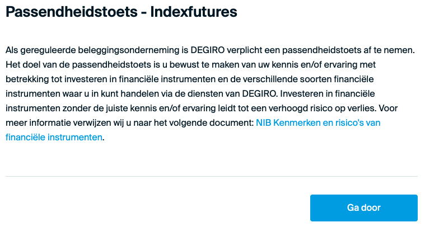Click the first DEGIRO mention in the paragraph

[208, 50]
